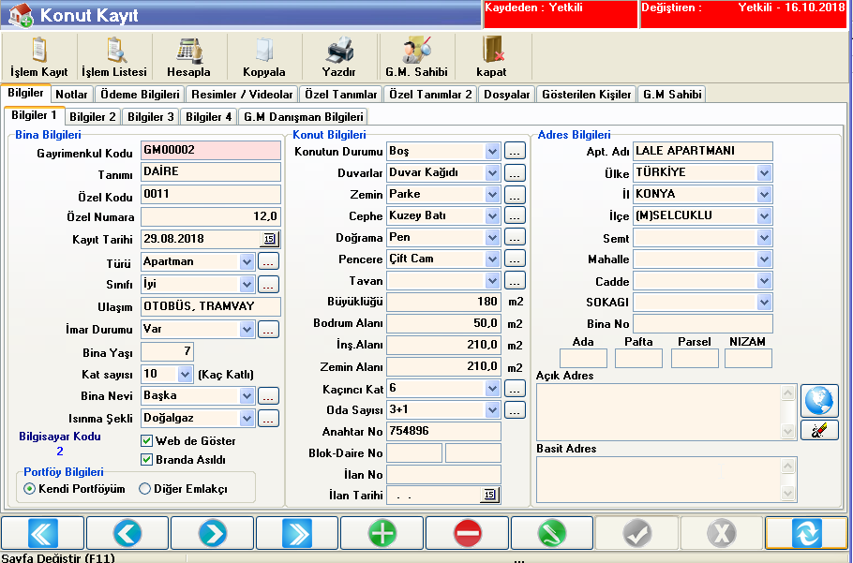This screenshot has width=853, height=563.
Task: Switch to the Bilgiler 2 sub-tab
Action: 93,117
